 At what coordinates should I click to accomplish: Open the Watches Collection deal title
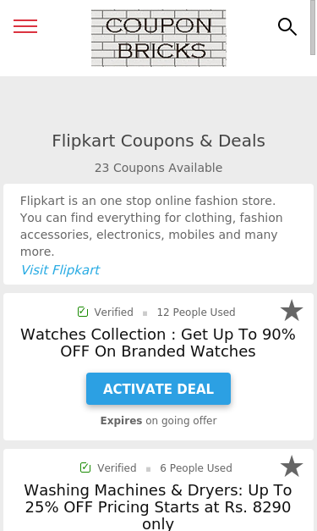(158, 343)
